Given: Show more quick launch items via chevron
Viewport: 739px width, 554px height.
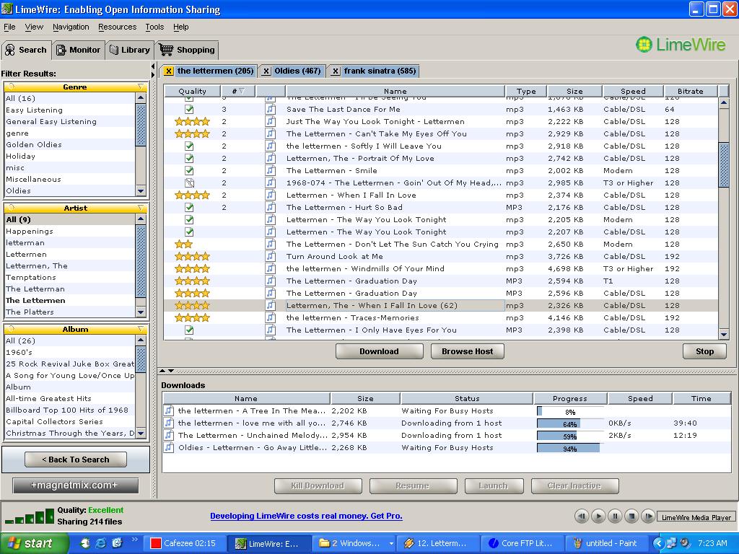Looking at the screenshot, I should click(x=135, y=540).
